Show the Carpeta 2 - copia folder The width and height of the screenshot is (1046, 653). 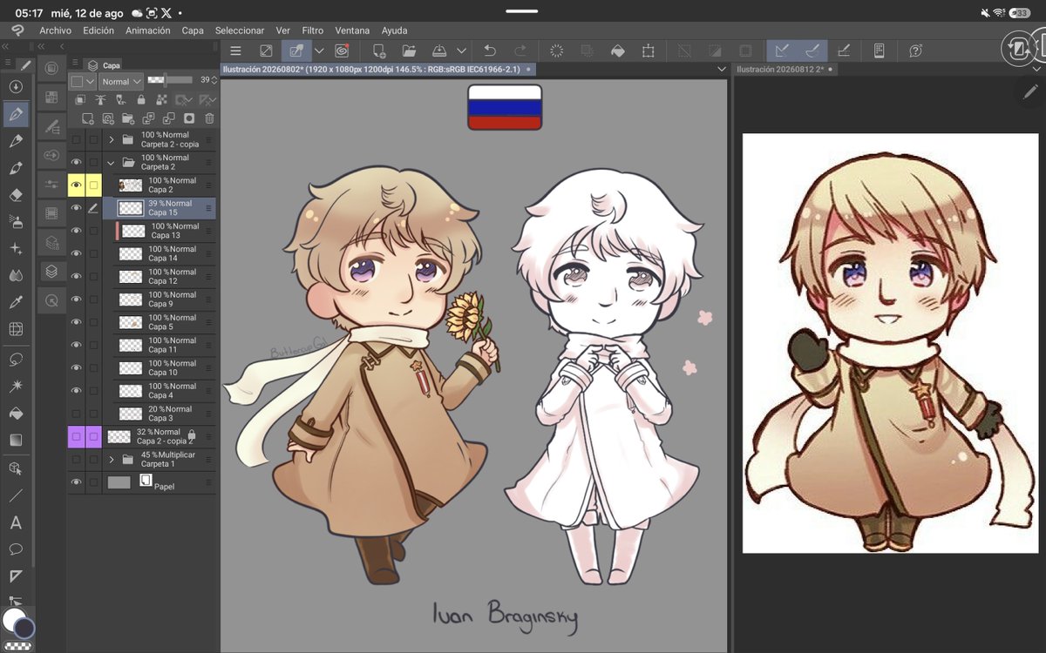point(76,139)
